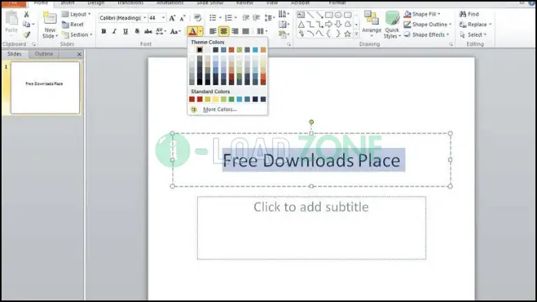Screen dimensions: 537x302
Task: Open the font name combo box
Action: (x=122, y=18)
